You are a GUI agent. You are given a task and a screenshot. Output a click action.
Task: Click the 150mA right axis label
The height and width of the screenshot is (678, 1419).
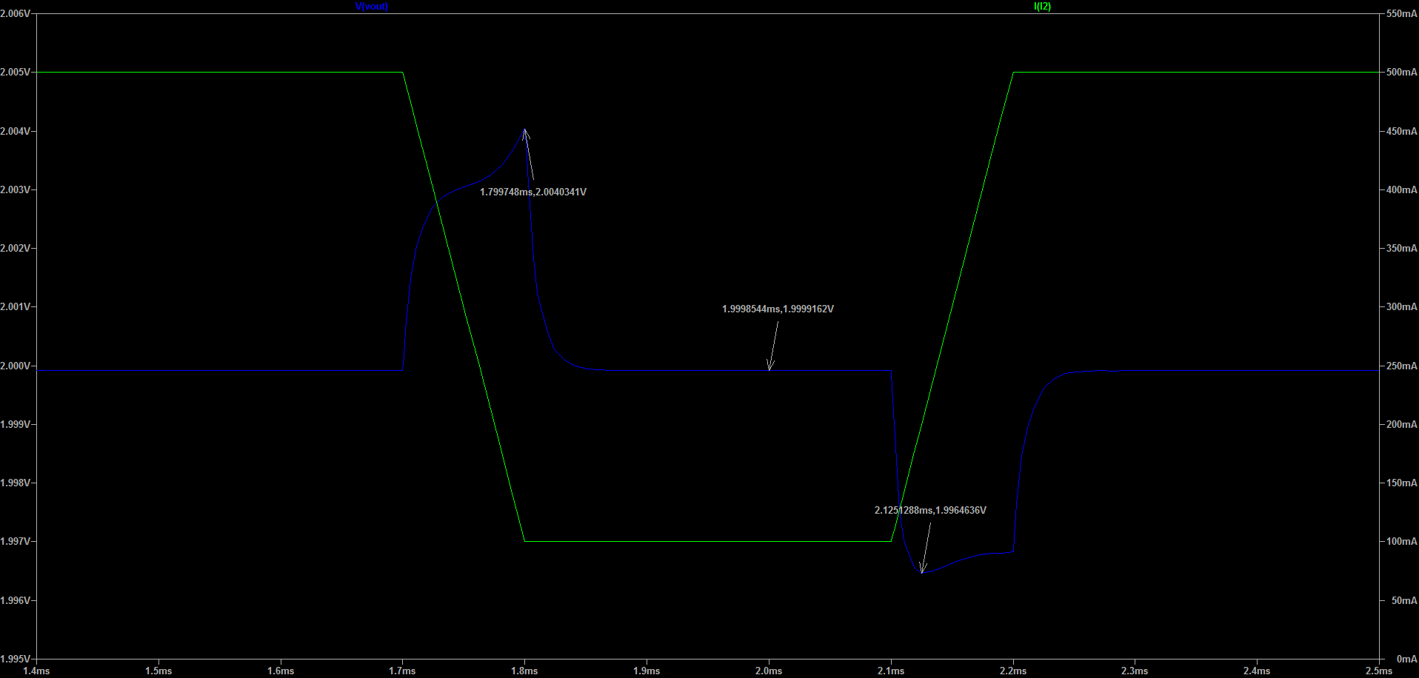coord(1401,483)
